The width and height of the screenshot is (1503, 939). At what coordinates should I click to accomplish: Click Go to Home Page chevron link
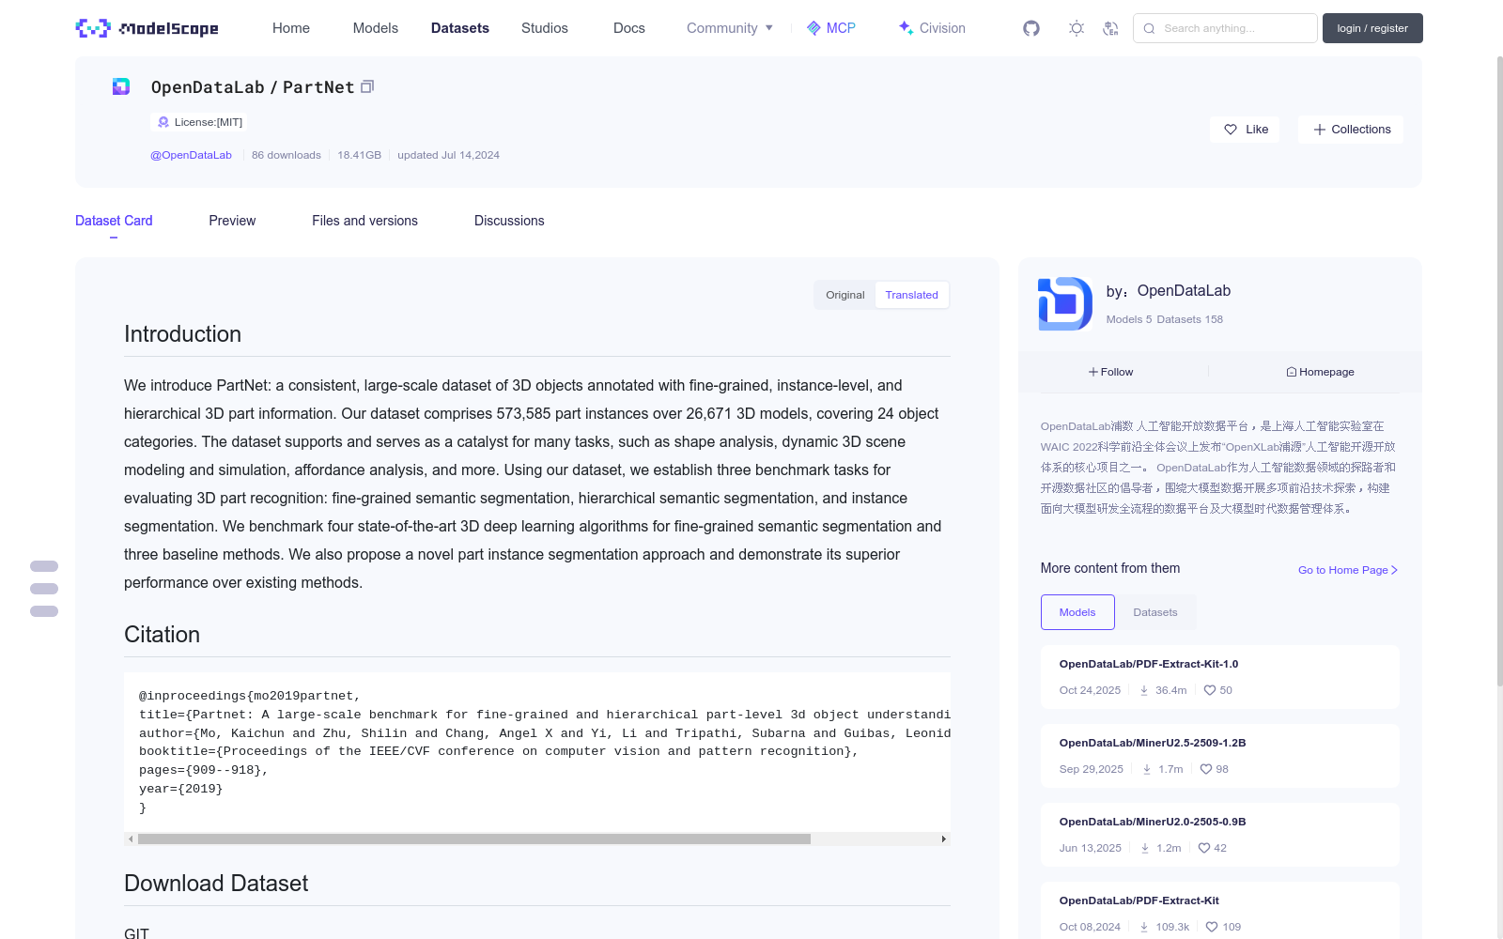pyautogui.click(x=1348, y=570)
